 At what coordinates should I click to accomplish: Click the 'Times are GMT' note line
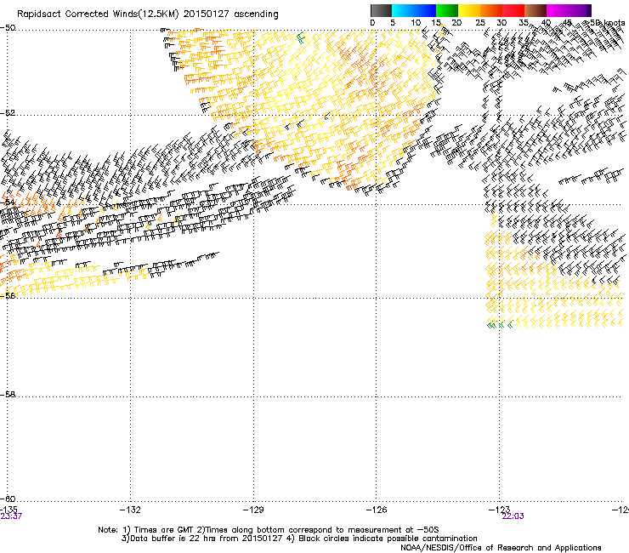click(x=269, y=530)
